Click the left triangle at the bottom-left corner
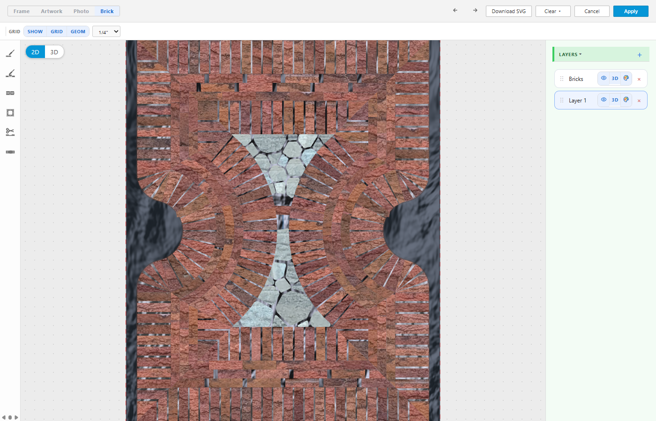 4,417
